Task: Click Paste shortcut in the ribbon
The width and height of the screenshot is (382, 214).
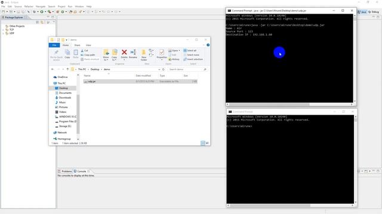Action: point(90,59)
